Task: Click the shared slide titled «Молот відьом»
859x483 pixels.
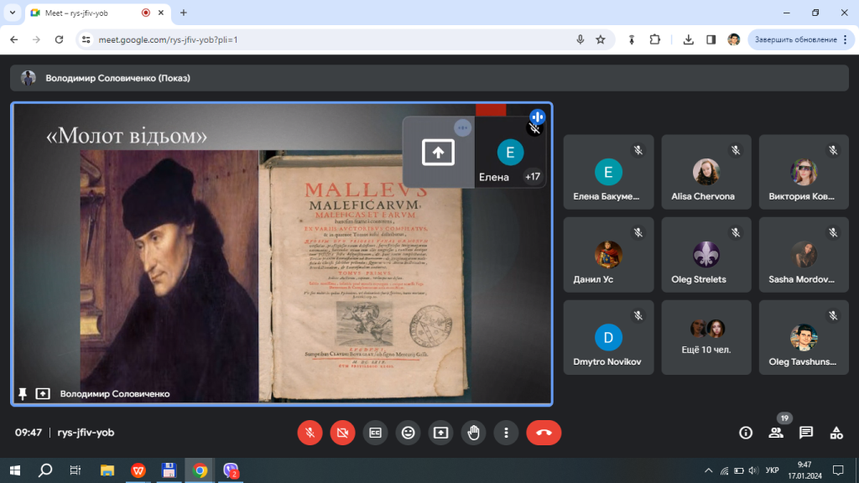Action: 282,254
